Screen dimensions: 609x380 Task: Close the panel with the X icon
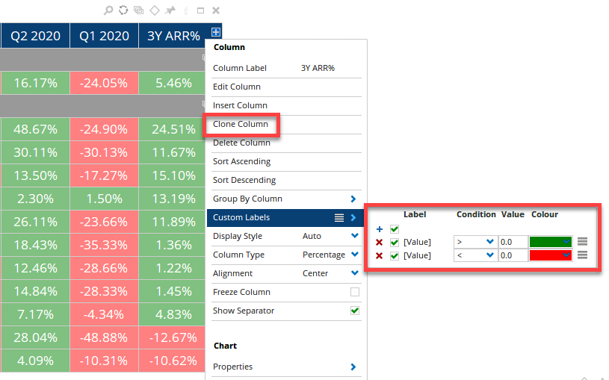(x=216, y=10)
